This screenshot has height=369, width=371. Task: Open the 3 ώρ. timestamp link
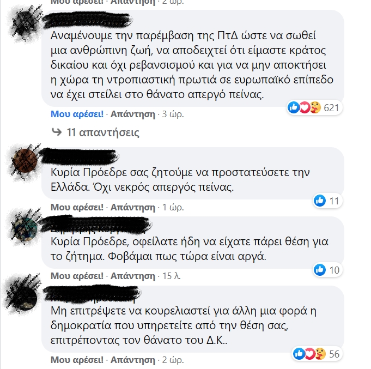173,114
